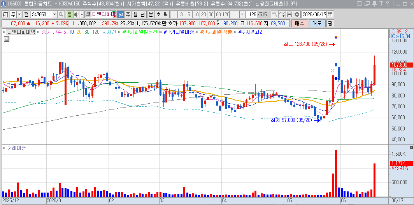The height and width of the screenshot is (205, 414).
Task: Toggle 거래대금 indicator visibility box
Action: click(4, 148)
